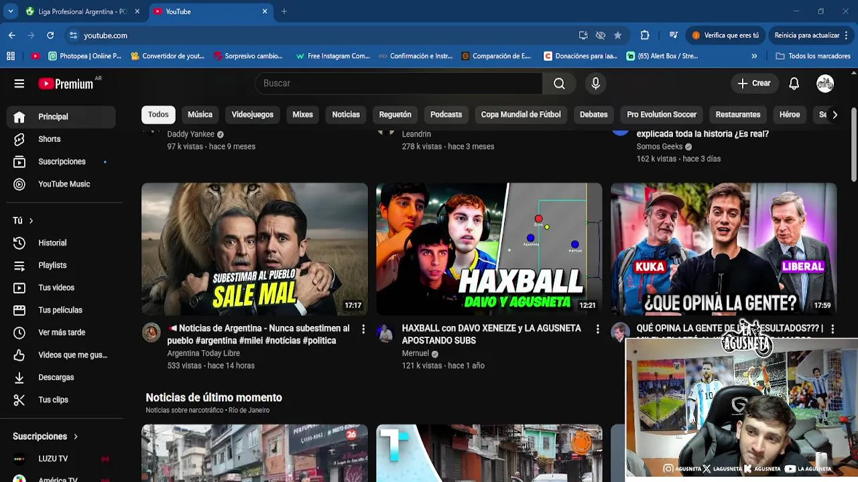Open Descargas in the sidebar
858x482 pixels.
click(61, 378)
